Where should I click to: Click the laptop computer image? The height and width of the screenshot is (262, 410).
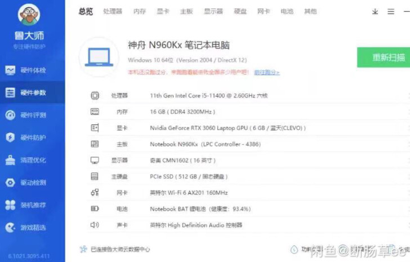pos(99,57)
